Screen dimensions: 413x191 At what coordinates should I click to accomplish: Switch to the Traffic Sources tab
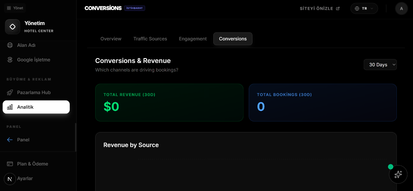click(150, 39)
